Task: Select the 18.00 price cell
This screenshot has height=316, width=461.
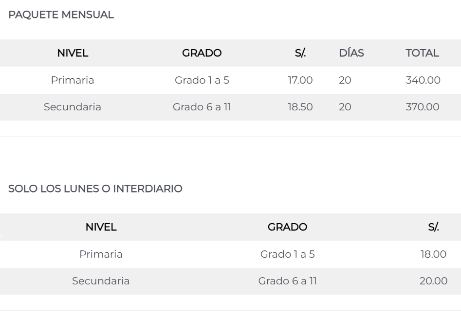Action: tap(434, 254)
